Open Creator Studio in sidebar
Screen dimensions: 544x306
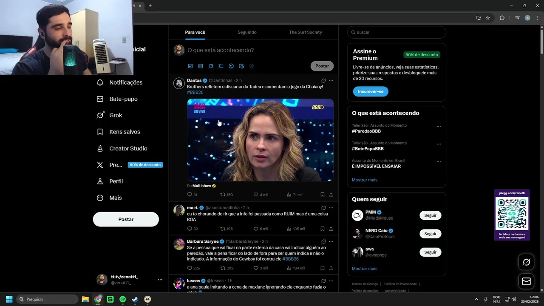tap(122, 148)
